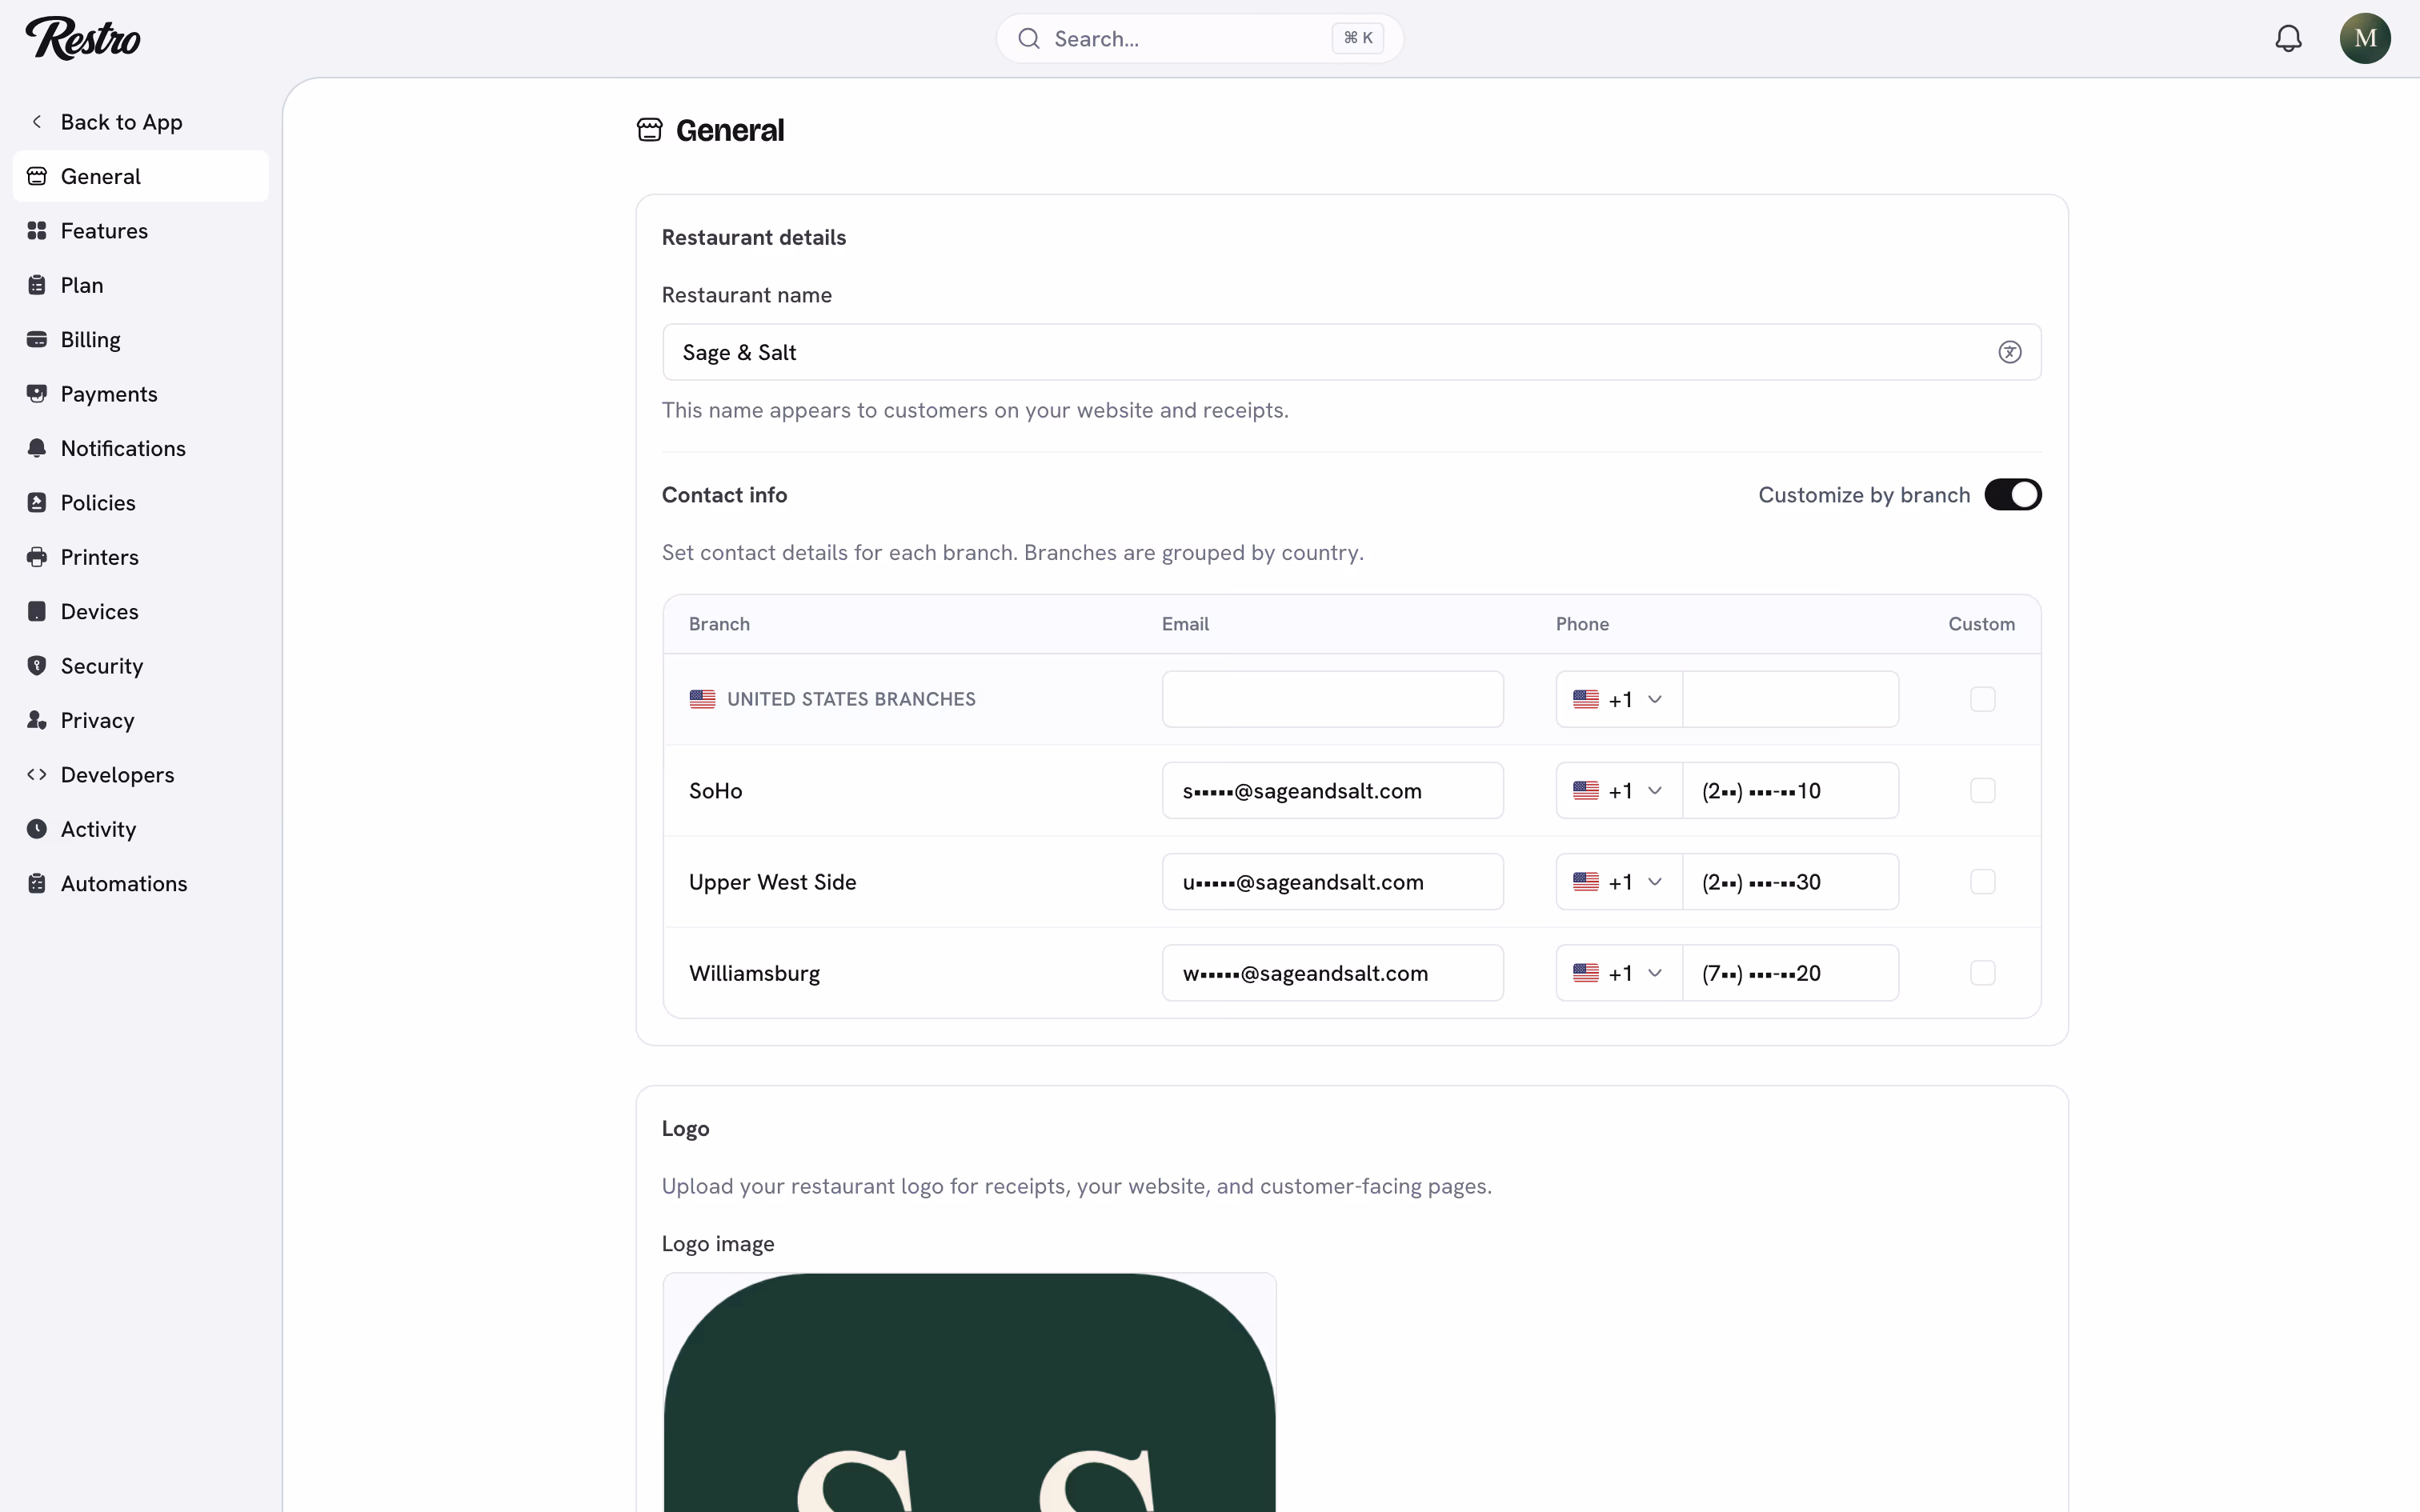Image resolution: width=2420 pixels, height=1512 pixels.
Task: Return using the Back to App link
Action: point(141,122)
